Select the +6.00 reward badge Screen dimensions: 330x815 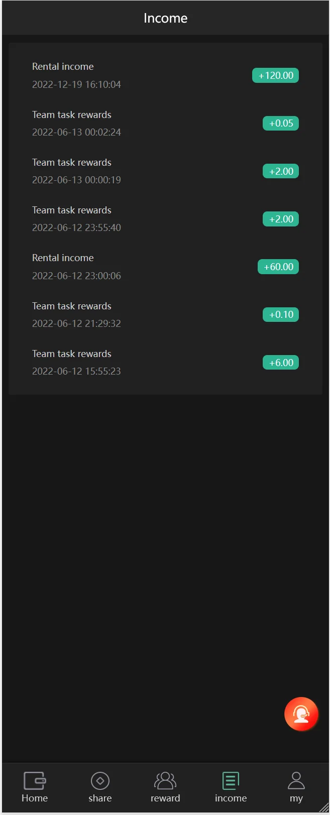pyautogui.click(x=281, y=363)
